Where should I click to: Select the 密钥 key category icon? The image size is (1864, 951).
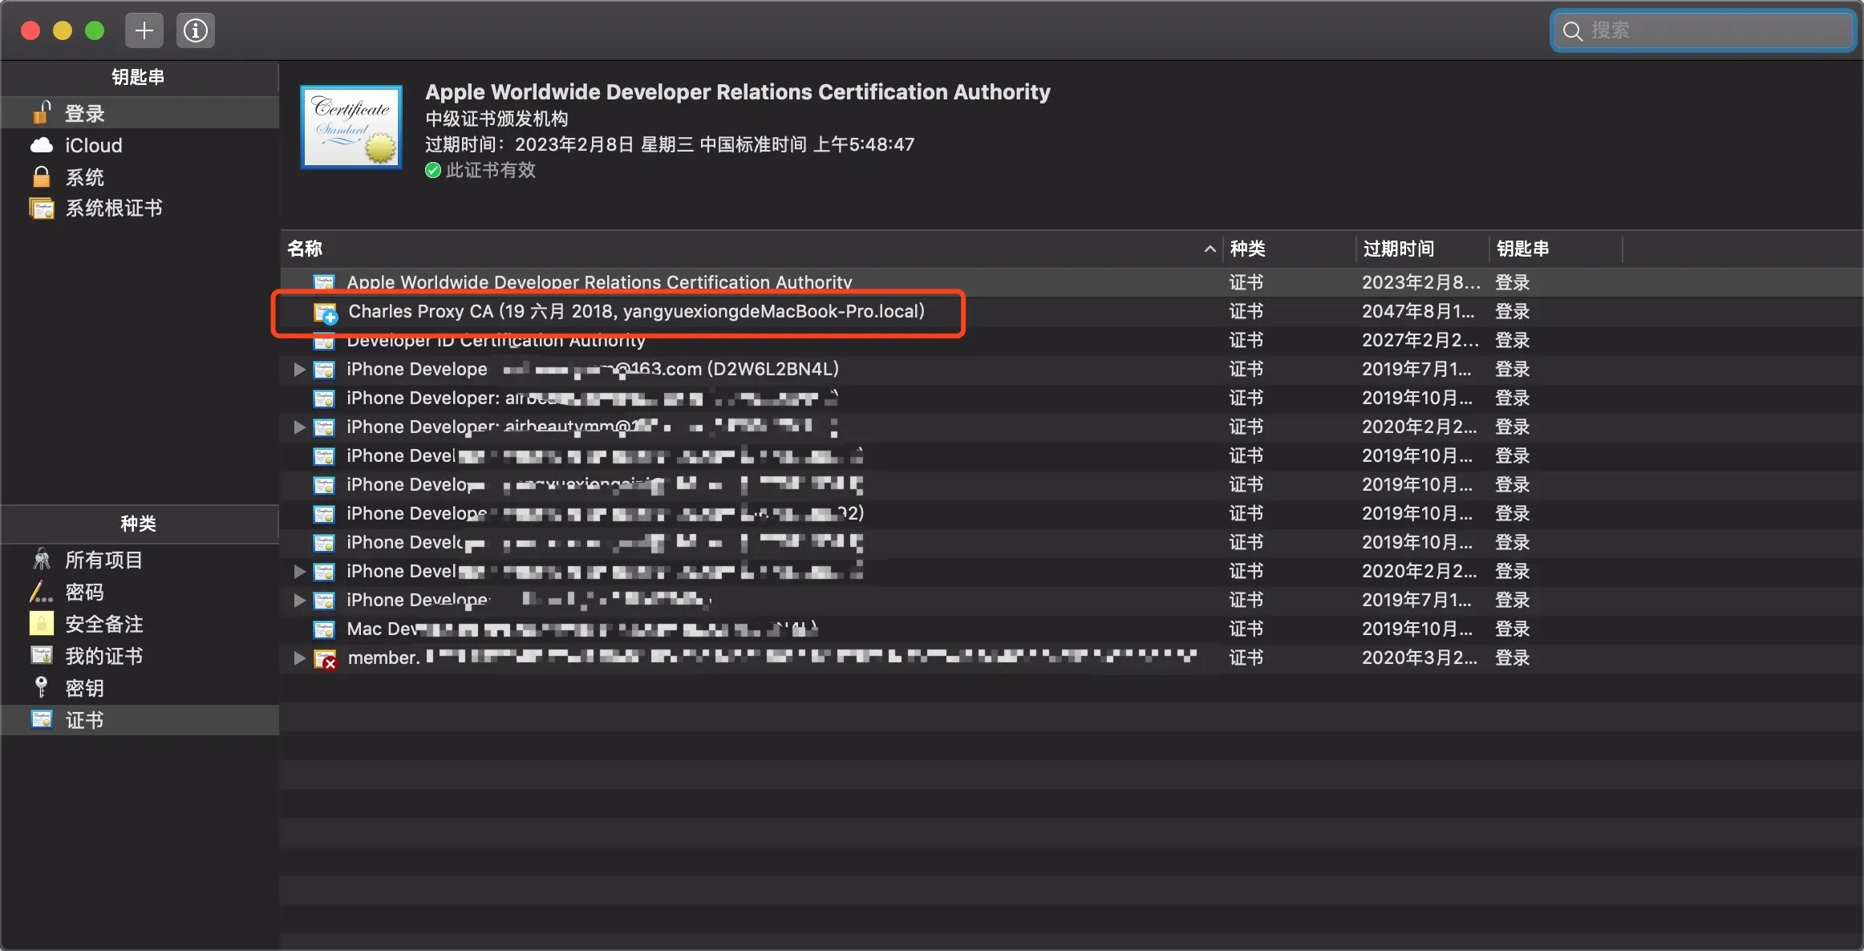pos(42,687)
